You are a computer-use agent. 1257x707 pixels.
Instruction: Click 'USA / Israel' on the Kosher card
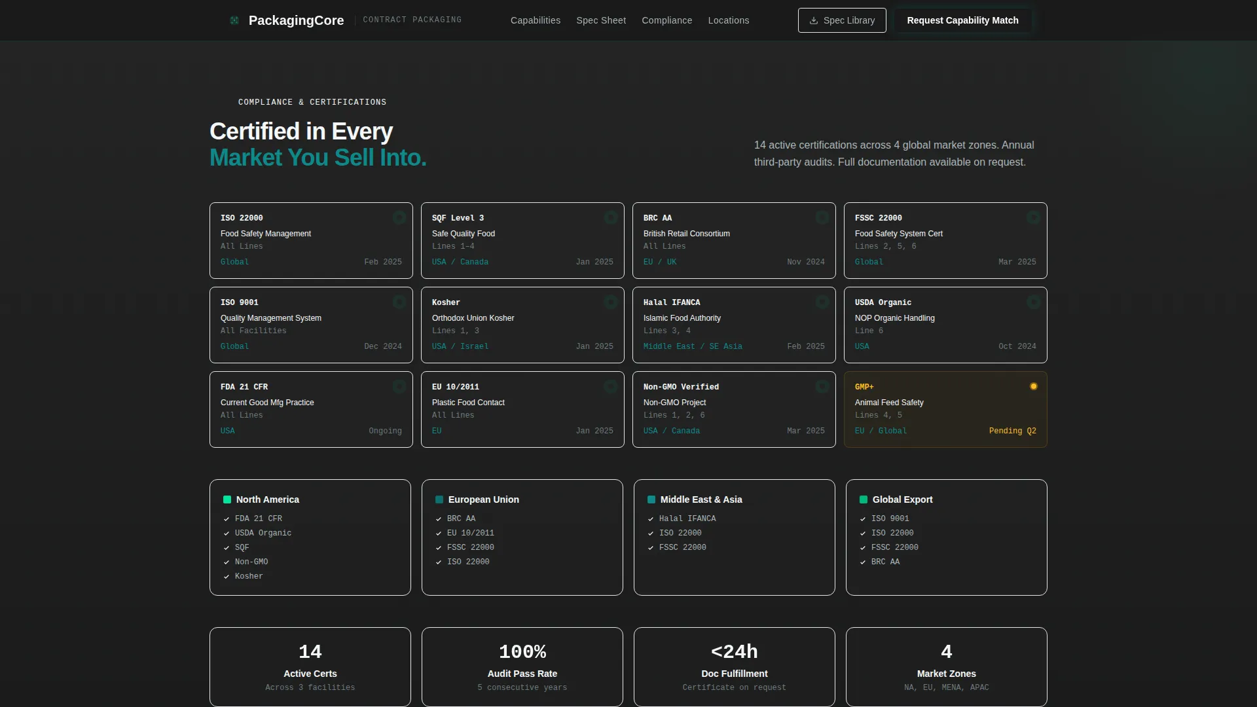coord(460,346)
